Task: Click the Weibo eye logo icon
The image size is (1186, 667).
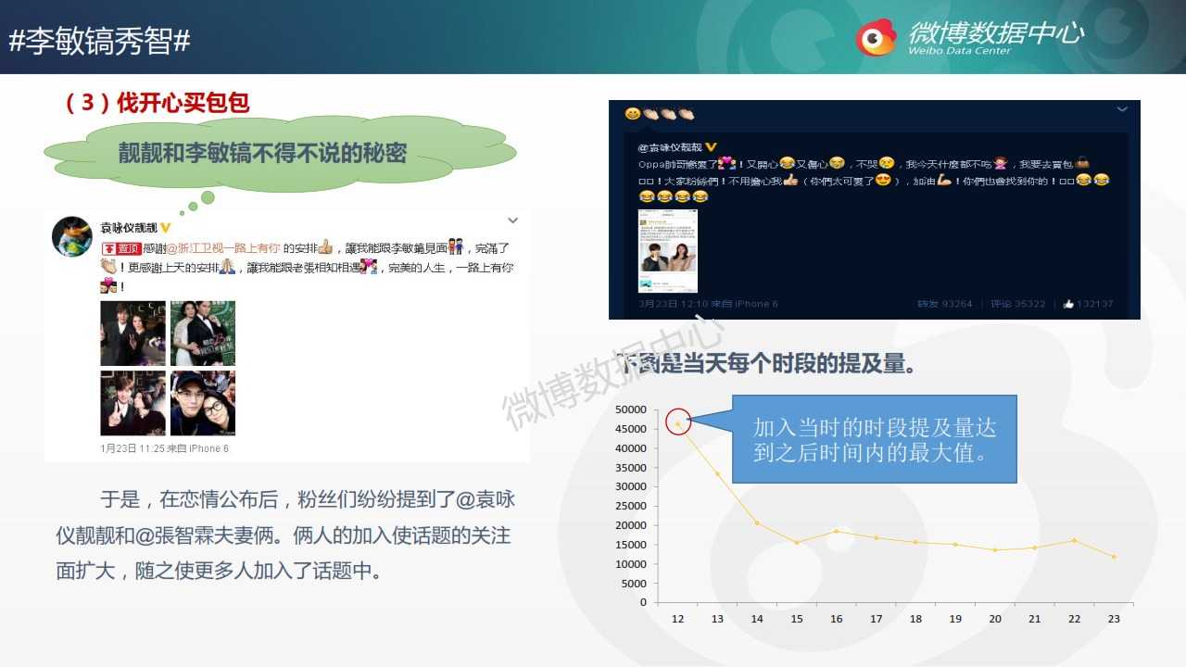Action: click(x=876, y=38)
